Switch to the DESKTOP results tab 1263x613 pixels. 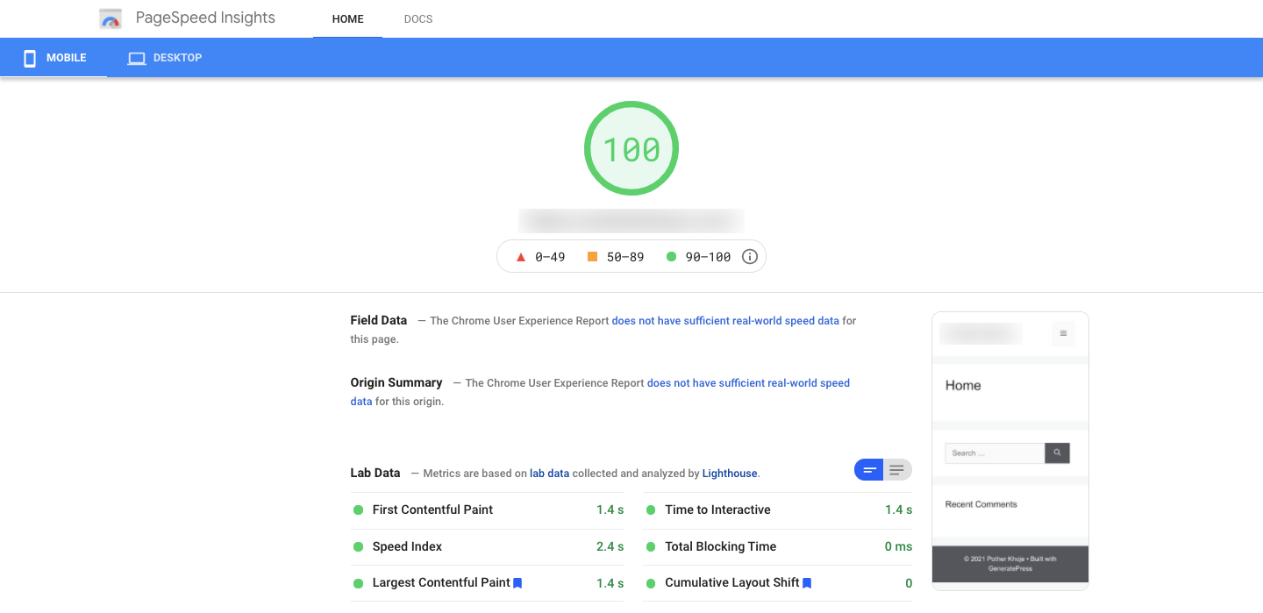pyautogui.click(x=165, y=58)
